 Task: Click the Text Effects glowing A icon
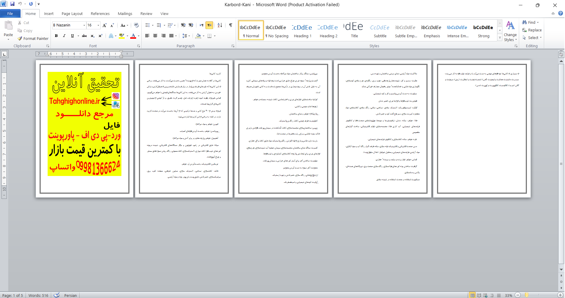coord(111,36)
